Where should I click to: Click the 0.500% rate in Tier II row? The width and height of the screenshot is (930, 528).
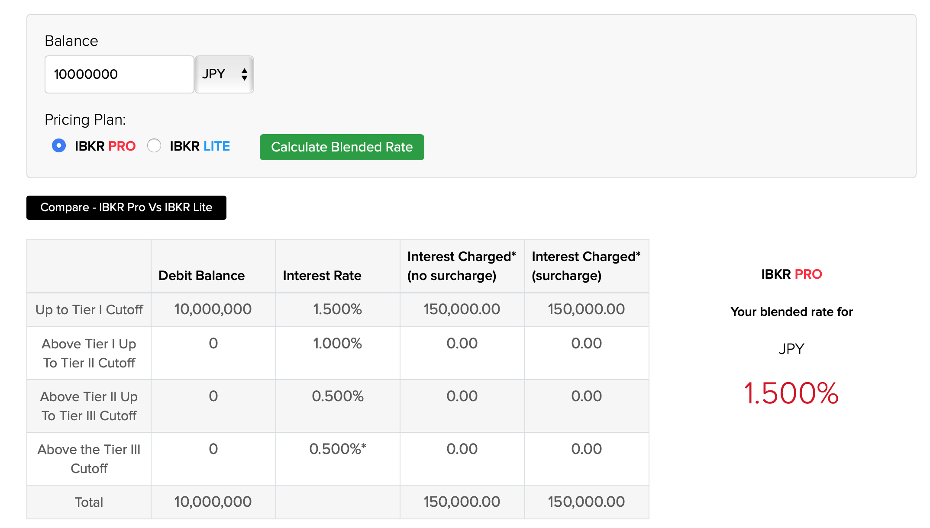click(x=338, y=396)
